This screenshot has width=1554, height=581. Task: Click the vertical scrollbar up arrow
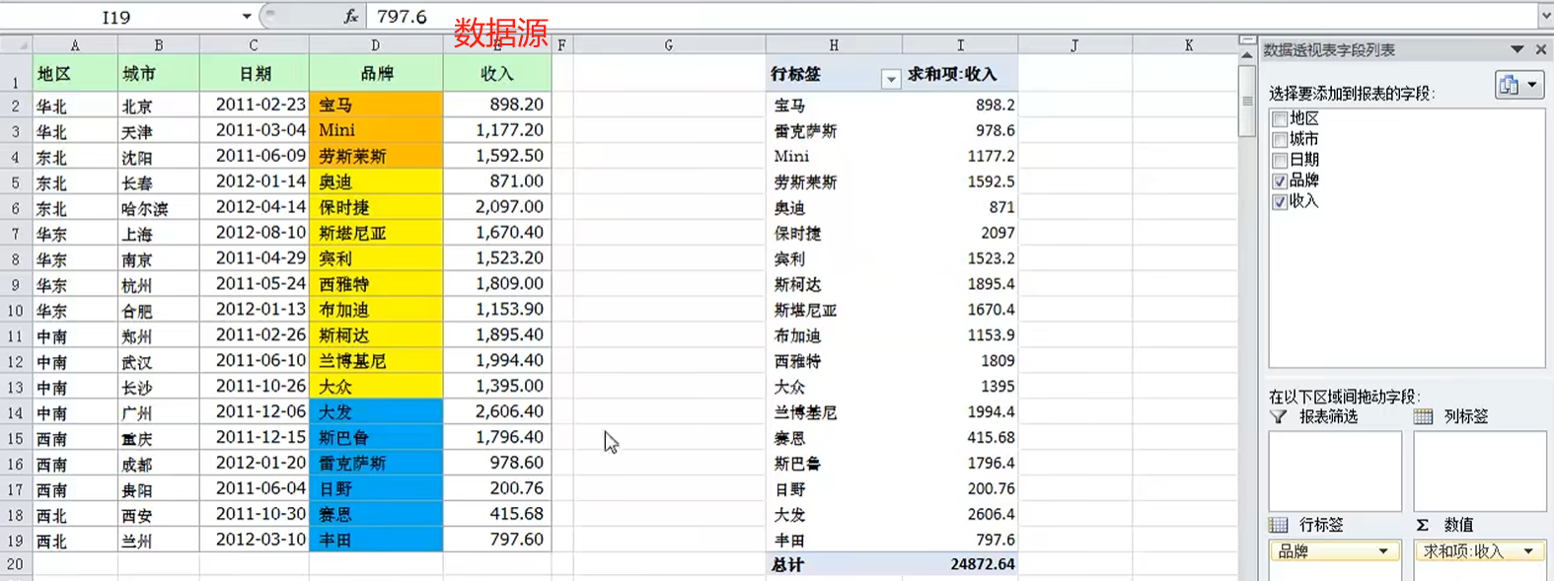coord(1247,57)
